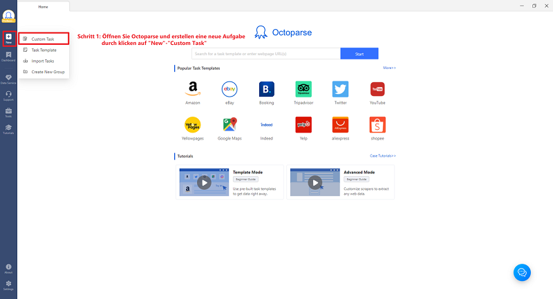Select the Booking task template
553x299 pixels.
coord(266,93)
